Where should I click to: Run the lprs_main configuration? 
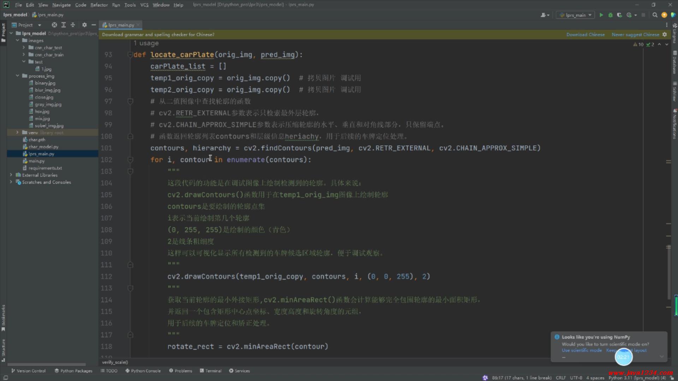[601, 15]
